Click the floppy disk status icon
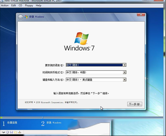Image resolution: width=166 pixels, height=136 pixels. pos(11,132)
